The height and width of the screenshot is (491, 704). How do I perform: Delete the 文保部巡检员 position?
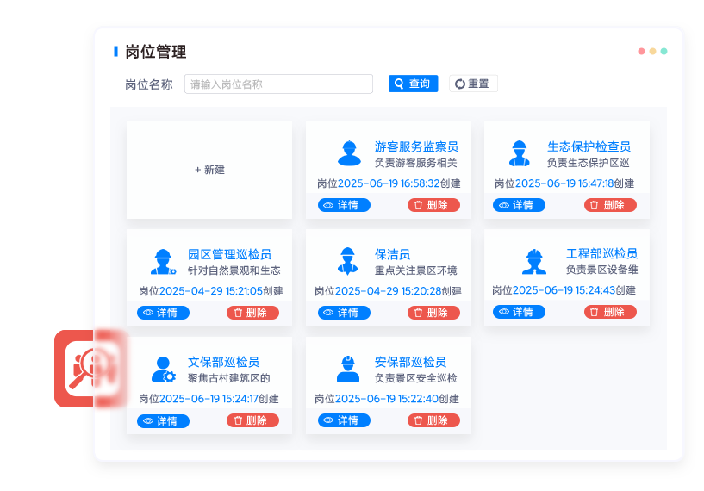(252, 420)
